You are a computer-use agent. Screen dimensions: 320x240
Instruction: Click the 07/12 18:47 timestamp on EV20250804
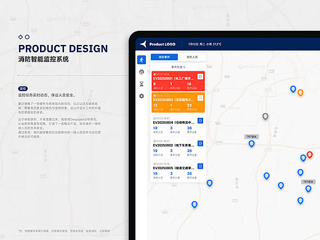click(163, 118)
